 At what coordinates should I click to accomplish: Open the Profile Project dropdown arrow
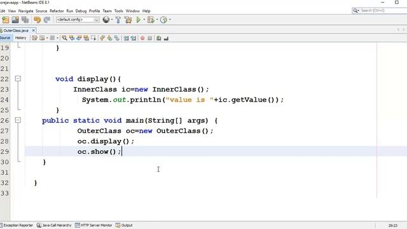click(x=170, y=20)
